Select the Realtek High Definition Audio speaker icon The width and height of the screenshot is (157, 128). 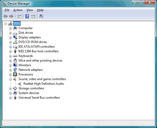tap(20, 84)
